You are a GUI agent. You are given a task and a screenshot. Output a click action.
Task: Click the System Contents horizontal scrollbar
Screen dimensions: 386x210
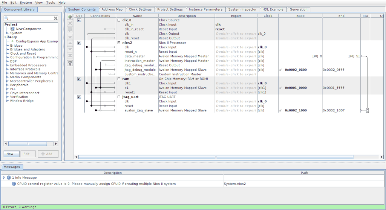(x=215, y=157)
